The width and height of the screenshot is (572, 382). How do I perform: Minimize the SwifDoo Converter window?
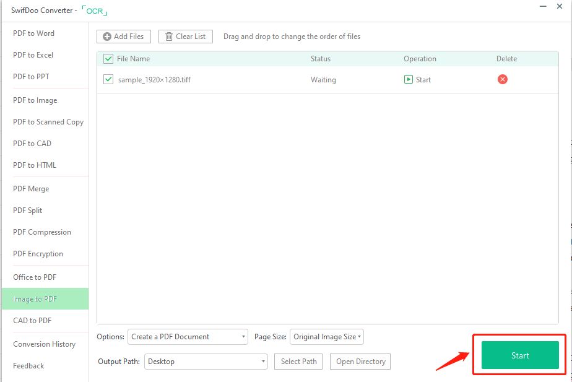(x=543, y=7)
